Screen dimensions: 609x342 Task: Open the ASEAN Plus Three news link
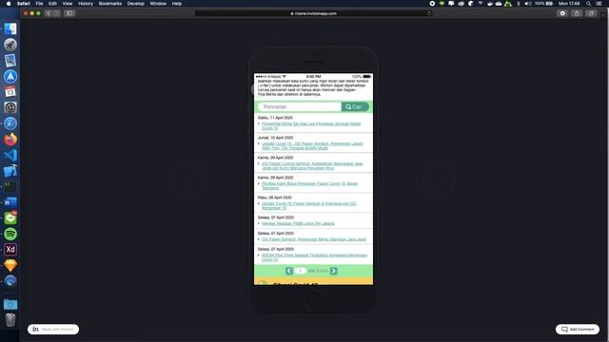pos(314,257)
